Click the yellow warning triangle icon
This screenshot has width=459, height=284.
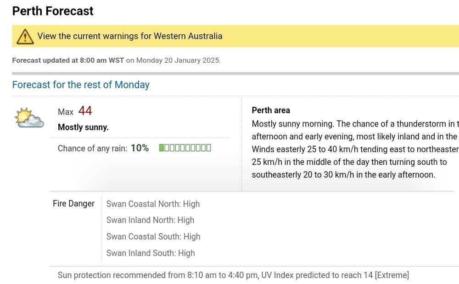(25, 36)
